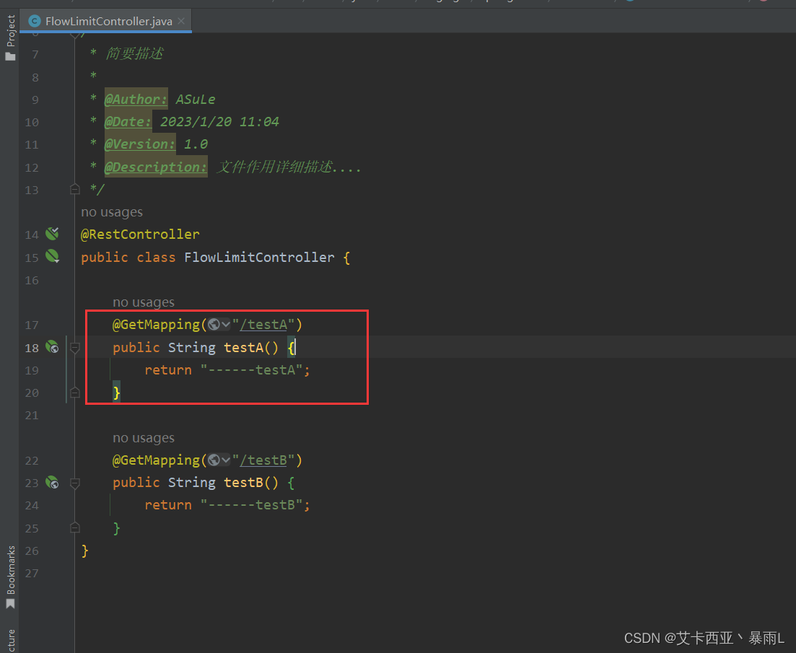Open the Project tool window
796x653 pixels.
(10, 38)
